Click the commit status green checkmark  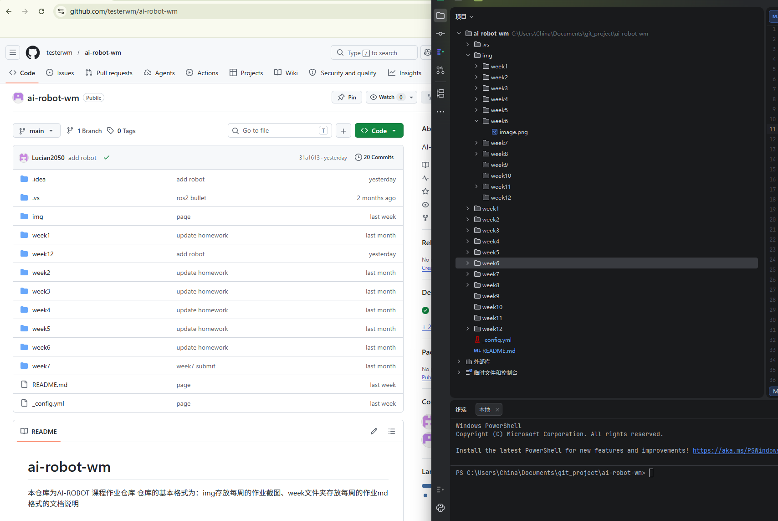coord(107,158)
